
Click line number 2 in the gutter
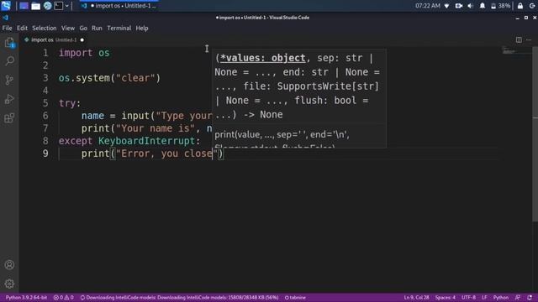coord(45,65)
